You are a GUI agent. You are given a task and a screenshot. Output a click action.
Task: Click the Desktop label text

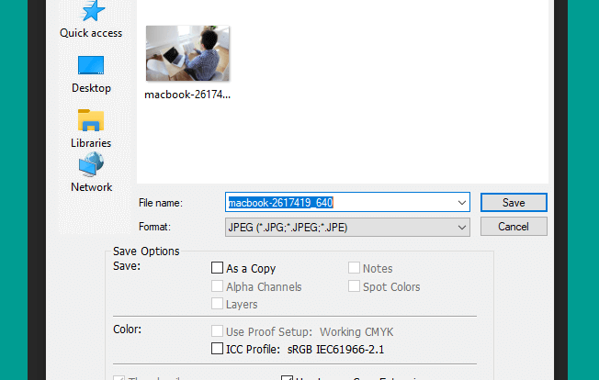tap(91, 88)
